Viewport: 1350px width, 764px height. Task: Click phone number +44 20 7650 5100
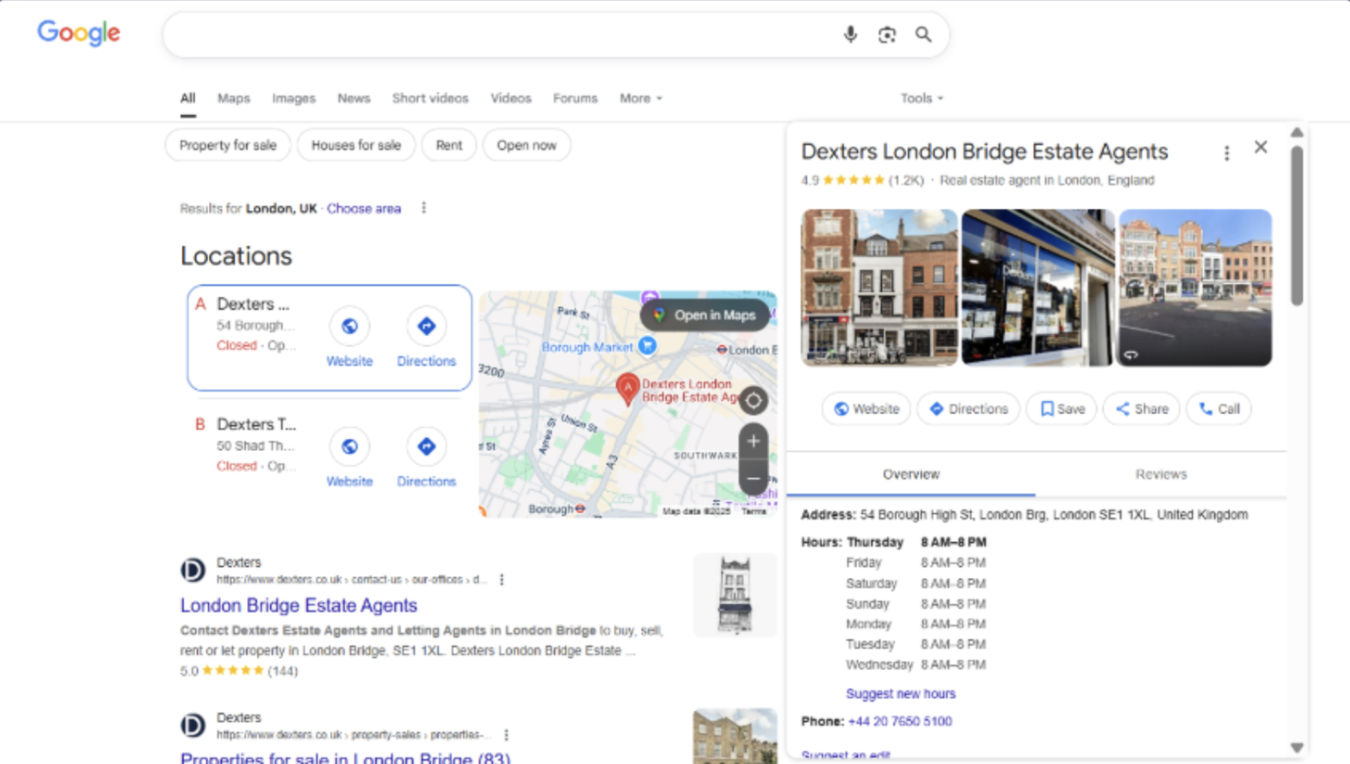click(900, 721)
